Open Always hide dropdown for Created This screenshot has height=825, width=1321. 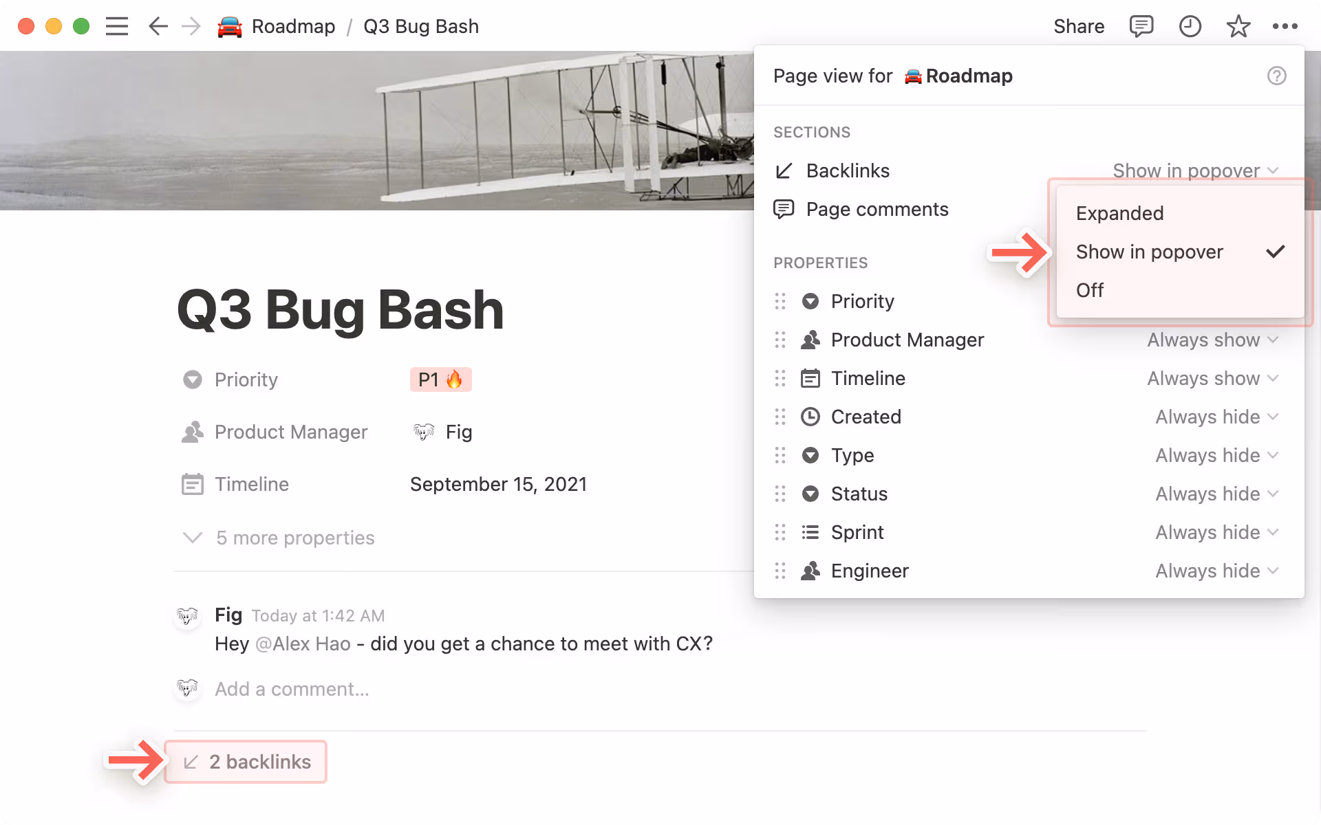click(1216, 417)
